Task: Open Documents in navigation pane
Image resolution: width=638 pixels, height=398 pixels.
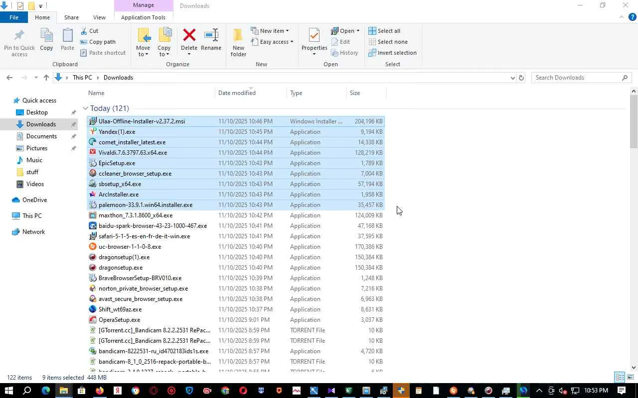Action: 41,136
